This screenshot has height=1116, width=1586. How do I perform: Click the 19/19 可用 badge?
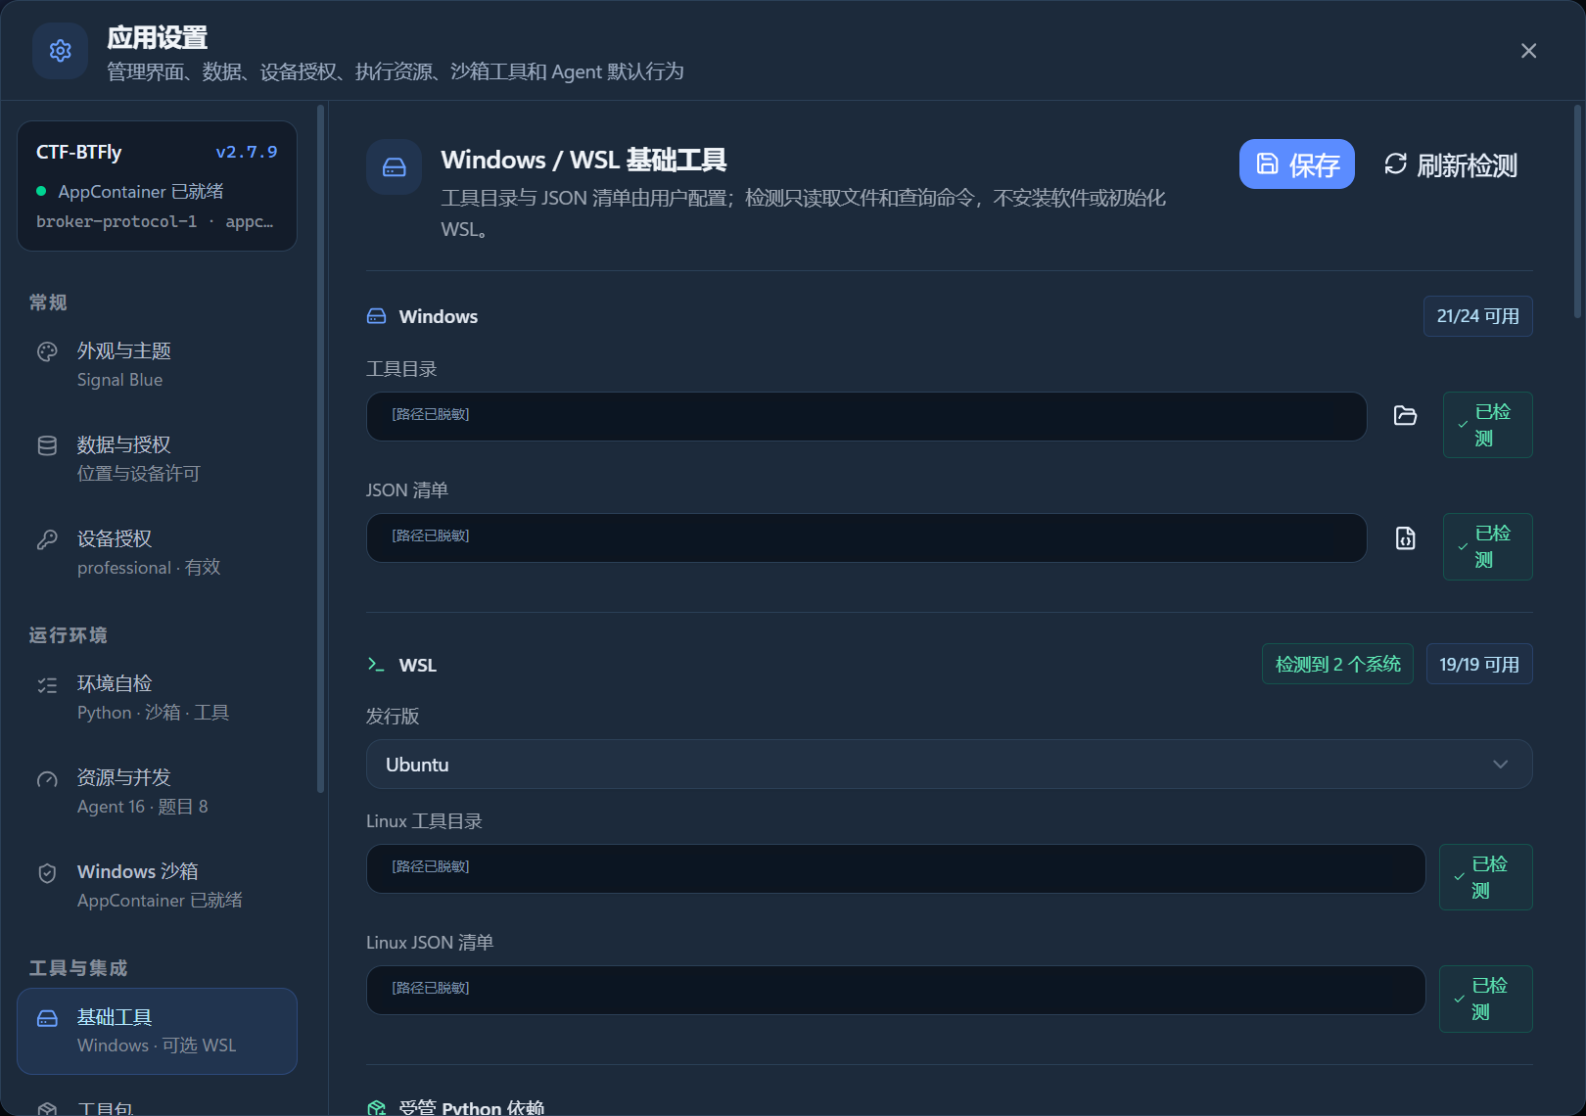pos(1479,665)
